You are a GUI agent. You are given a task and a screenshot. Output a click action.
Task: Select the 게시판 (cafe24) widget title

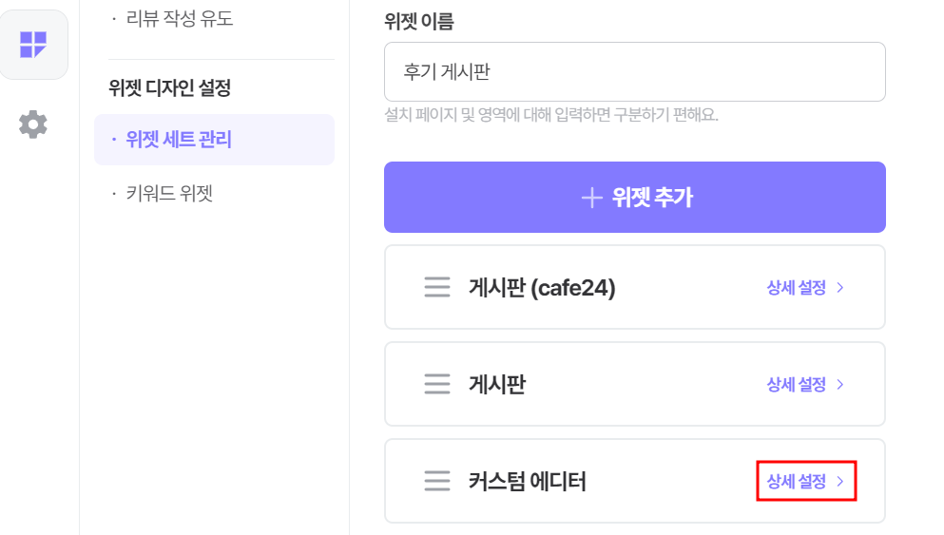pyautogui.click(x=542, y=288)
